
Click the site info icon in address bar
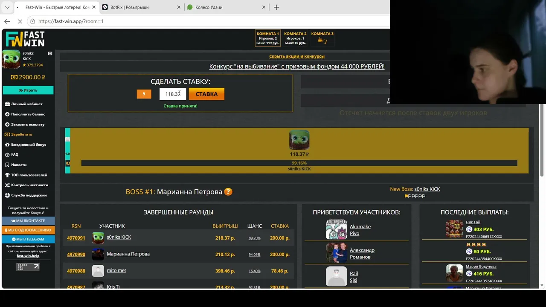coord(32,21)
